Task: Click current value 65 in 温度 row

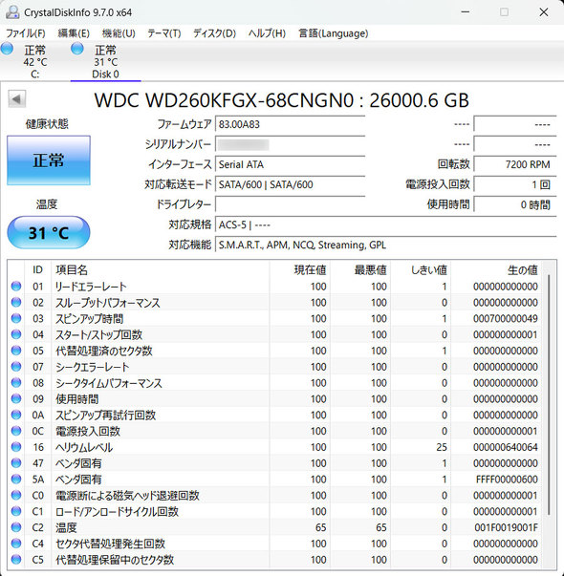Action: coord(321,527)
